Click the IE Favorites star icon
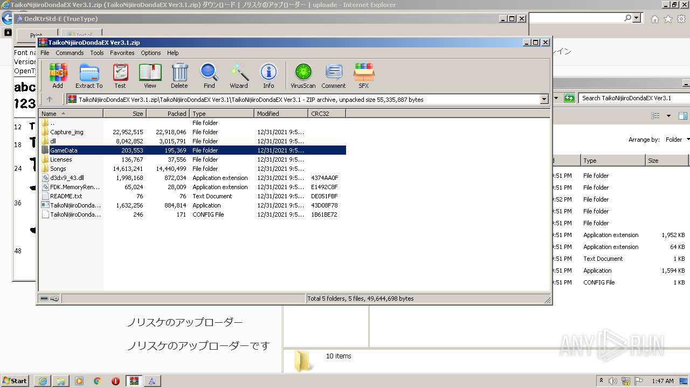Screen dimensions: 690x388 point(668,19)
